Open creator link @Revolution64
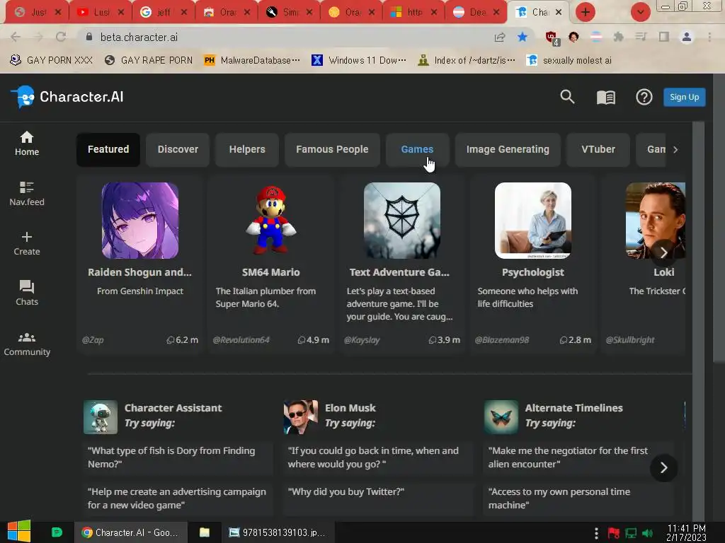 pyautogui.click(x=241, y=340)
